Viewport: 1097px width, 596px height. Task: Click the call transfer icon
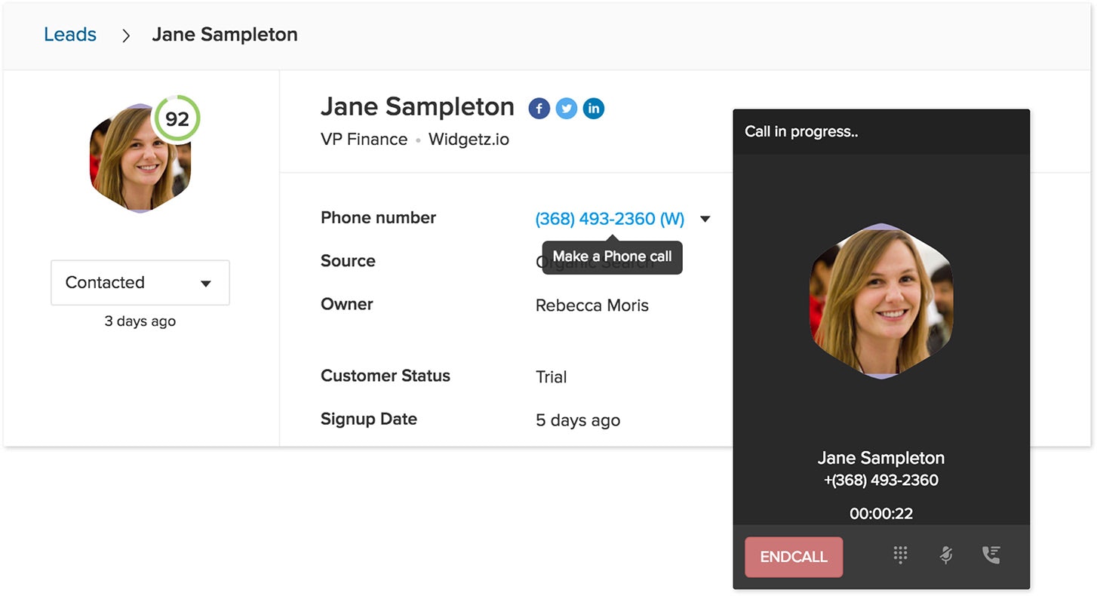[x=991, y=555]
